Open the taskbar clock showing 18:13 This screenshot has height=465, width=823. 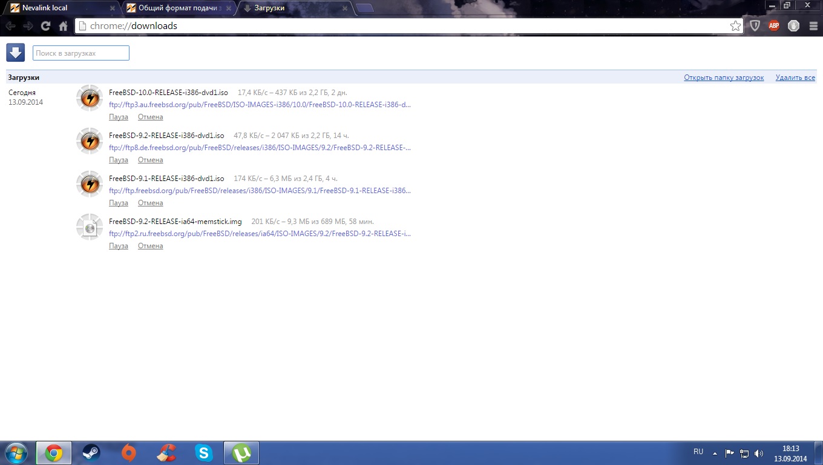tap(790, 453)
